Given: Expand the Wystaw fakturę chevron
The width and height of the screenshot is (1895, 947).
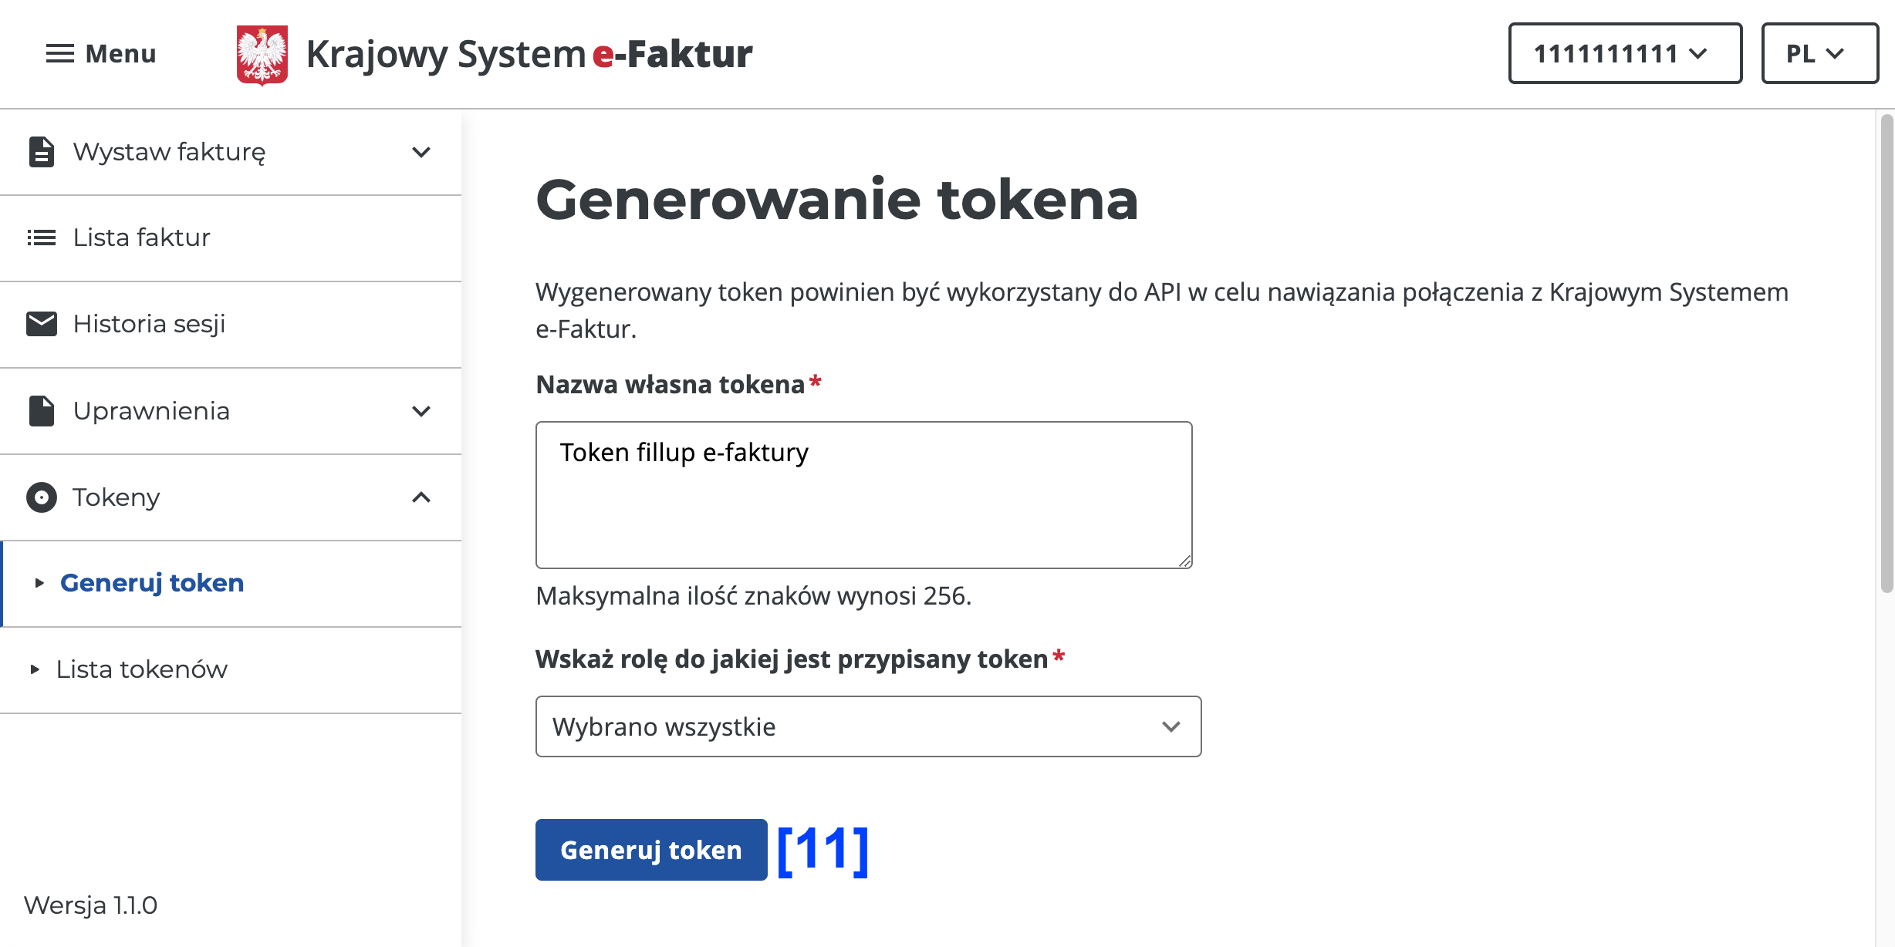Looking at the screenshot, I should click(x=421, y=152).
